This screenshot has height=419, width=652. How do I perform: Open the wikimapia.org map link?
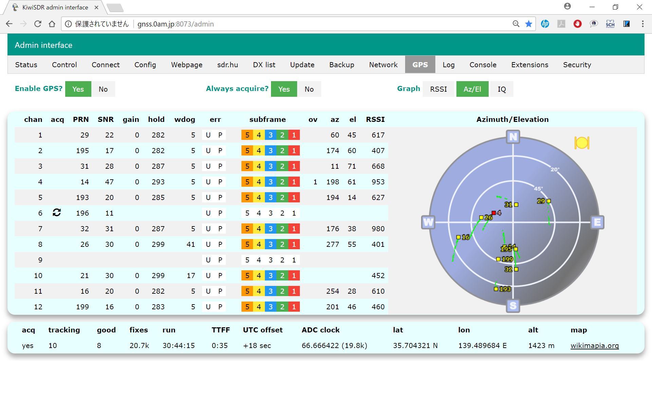click(x=594, y=345)
